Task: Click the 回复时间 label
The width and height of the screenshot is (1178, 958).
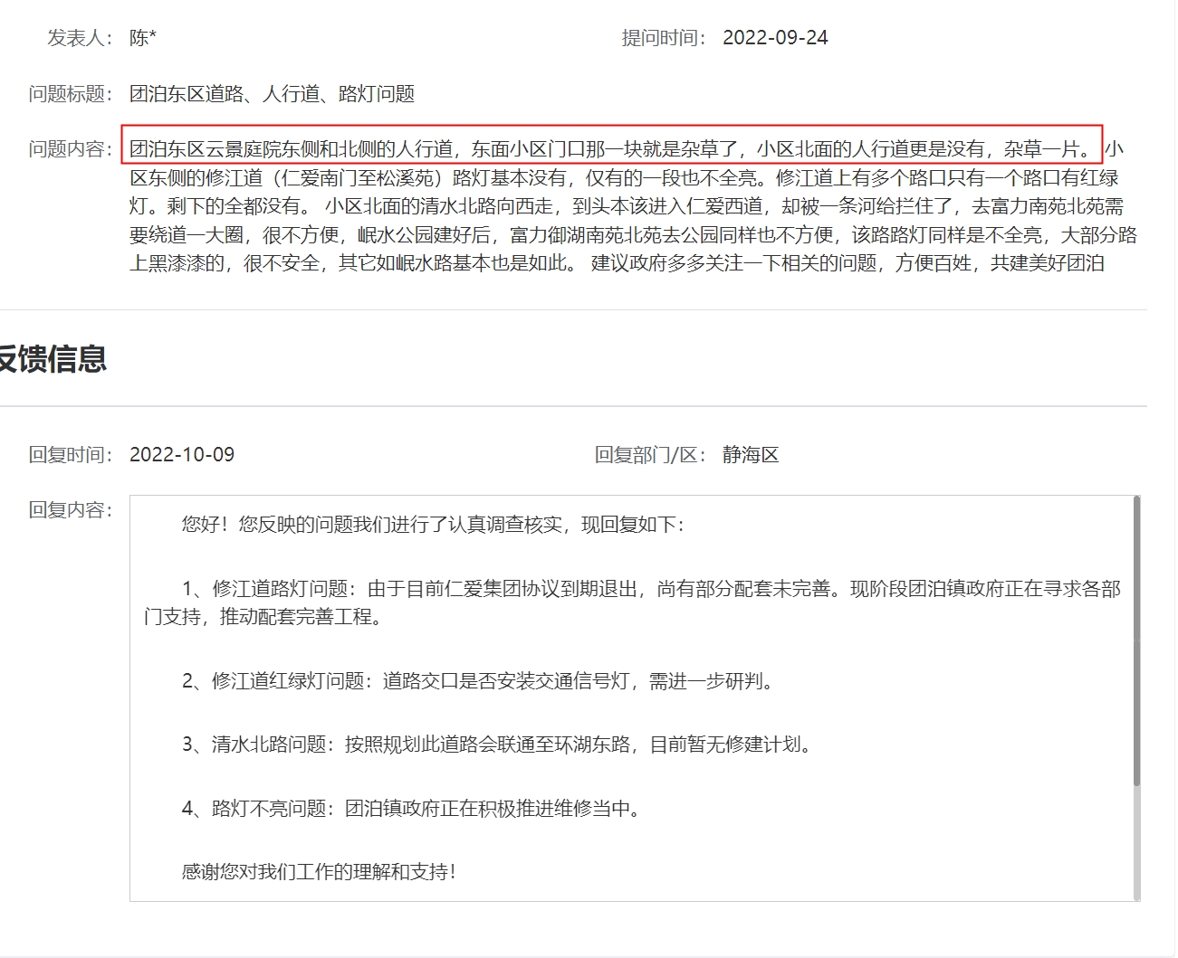Action: 71,455
